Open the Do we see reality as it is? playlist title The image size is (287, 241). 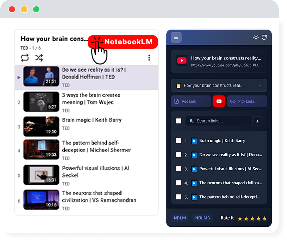pos(94,73)
